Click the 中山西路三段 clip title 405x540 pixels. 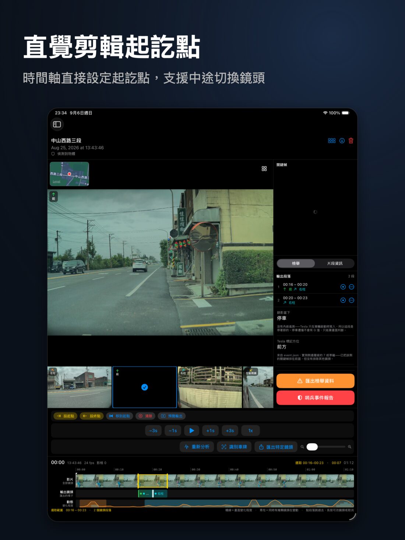[x=66, y=141]
